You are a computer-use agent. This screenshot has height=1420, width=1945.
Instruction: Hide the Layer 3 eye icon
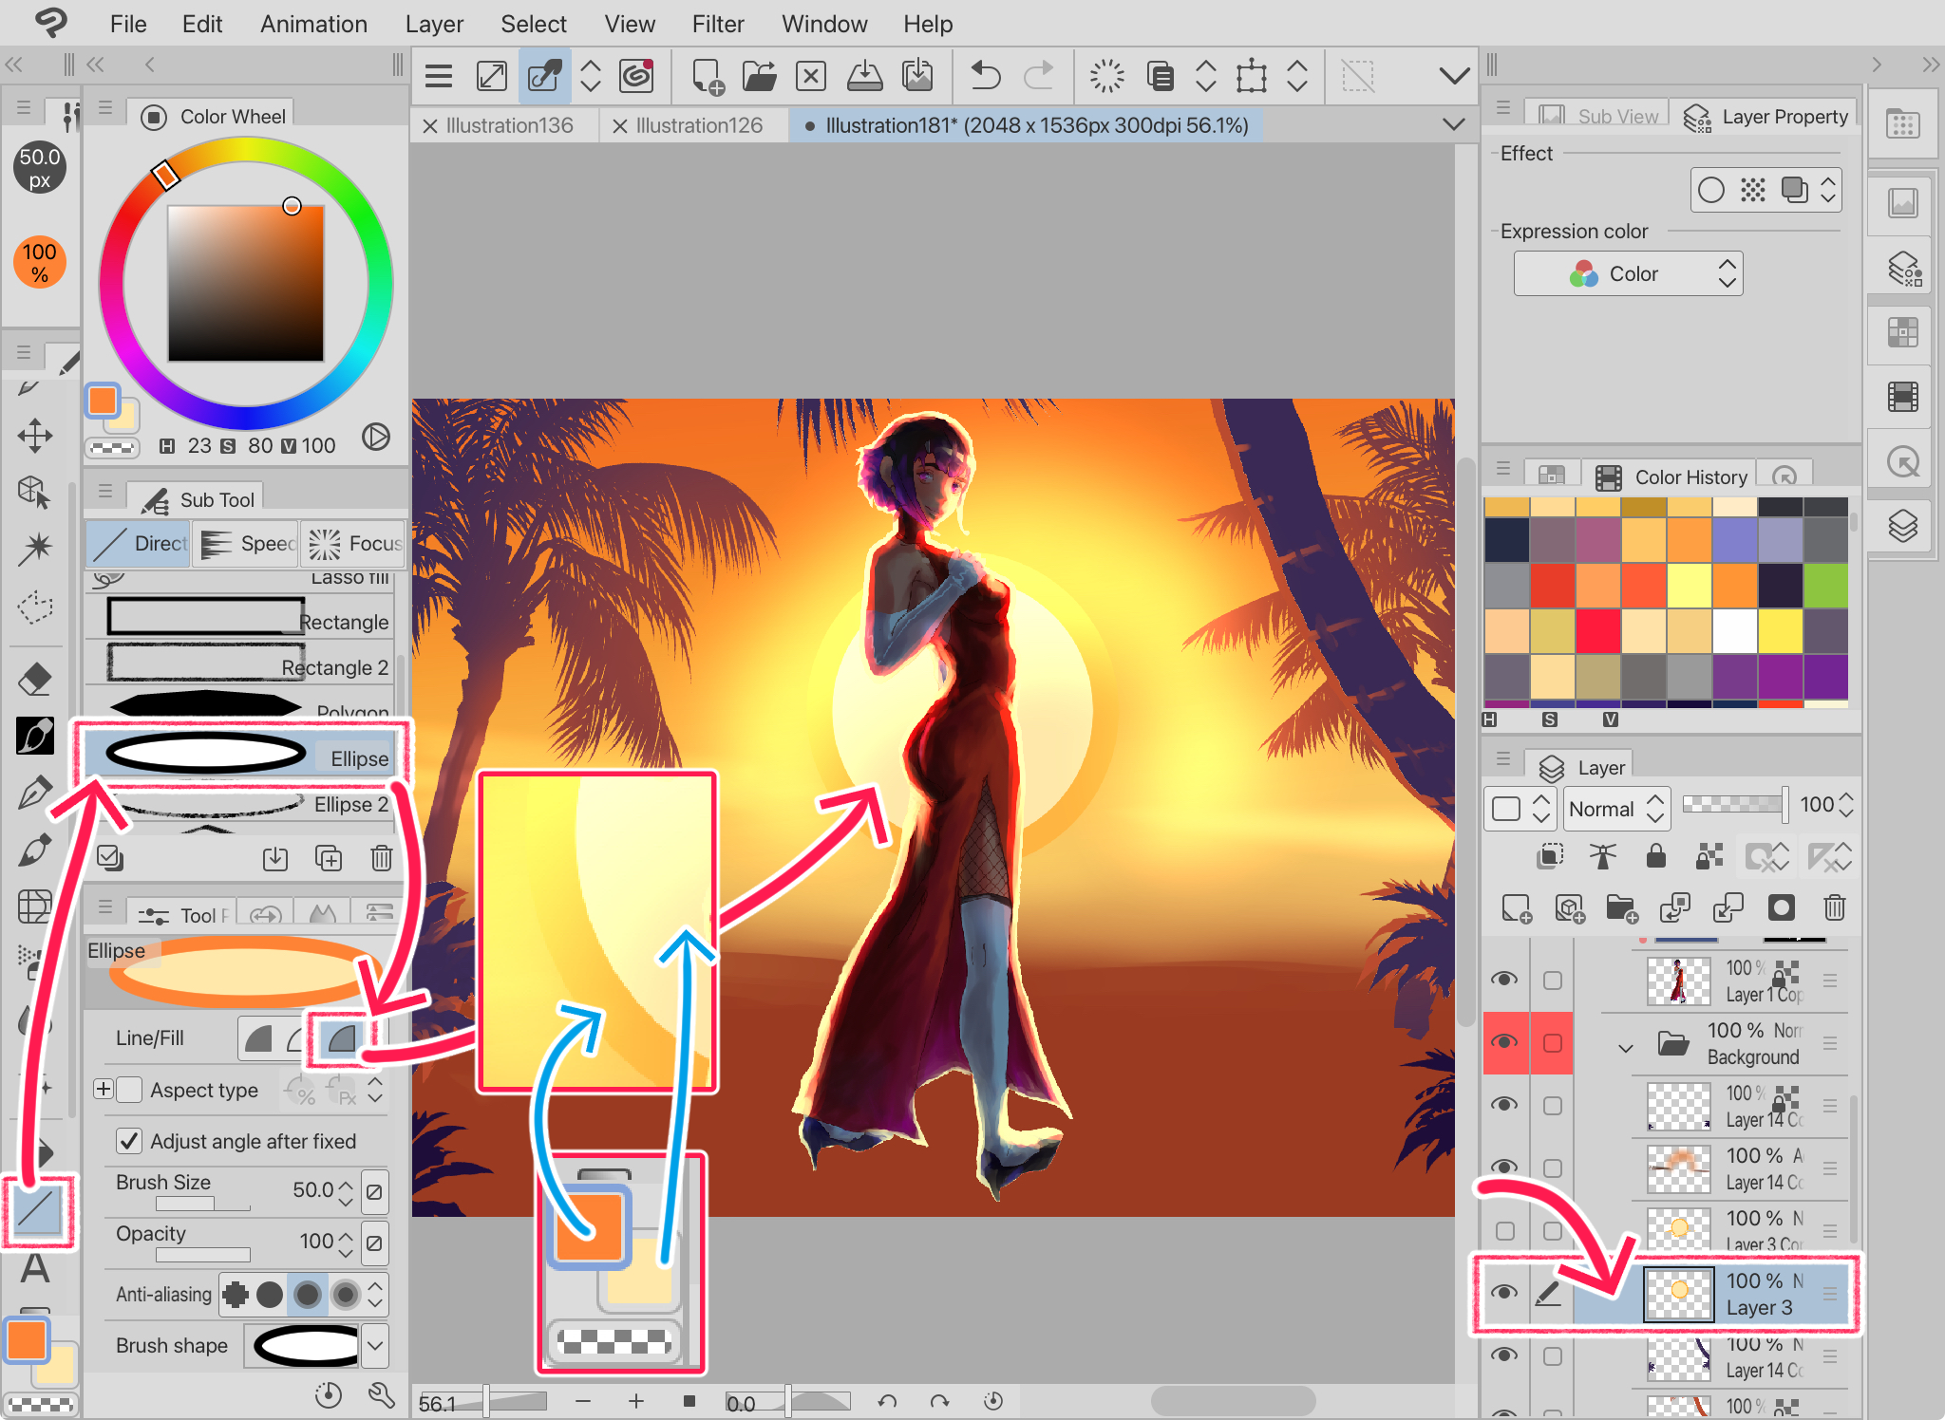coord(1504,1293)
